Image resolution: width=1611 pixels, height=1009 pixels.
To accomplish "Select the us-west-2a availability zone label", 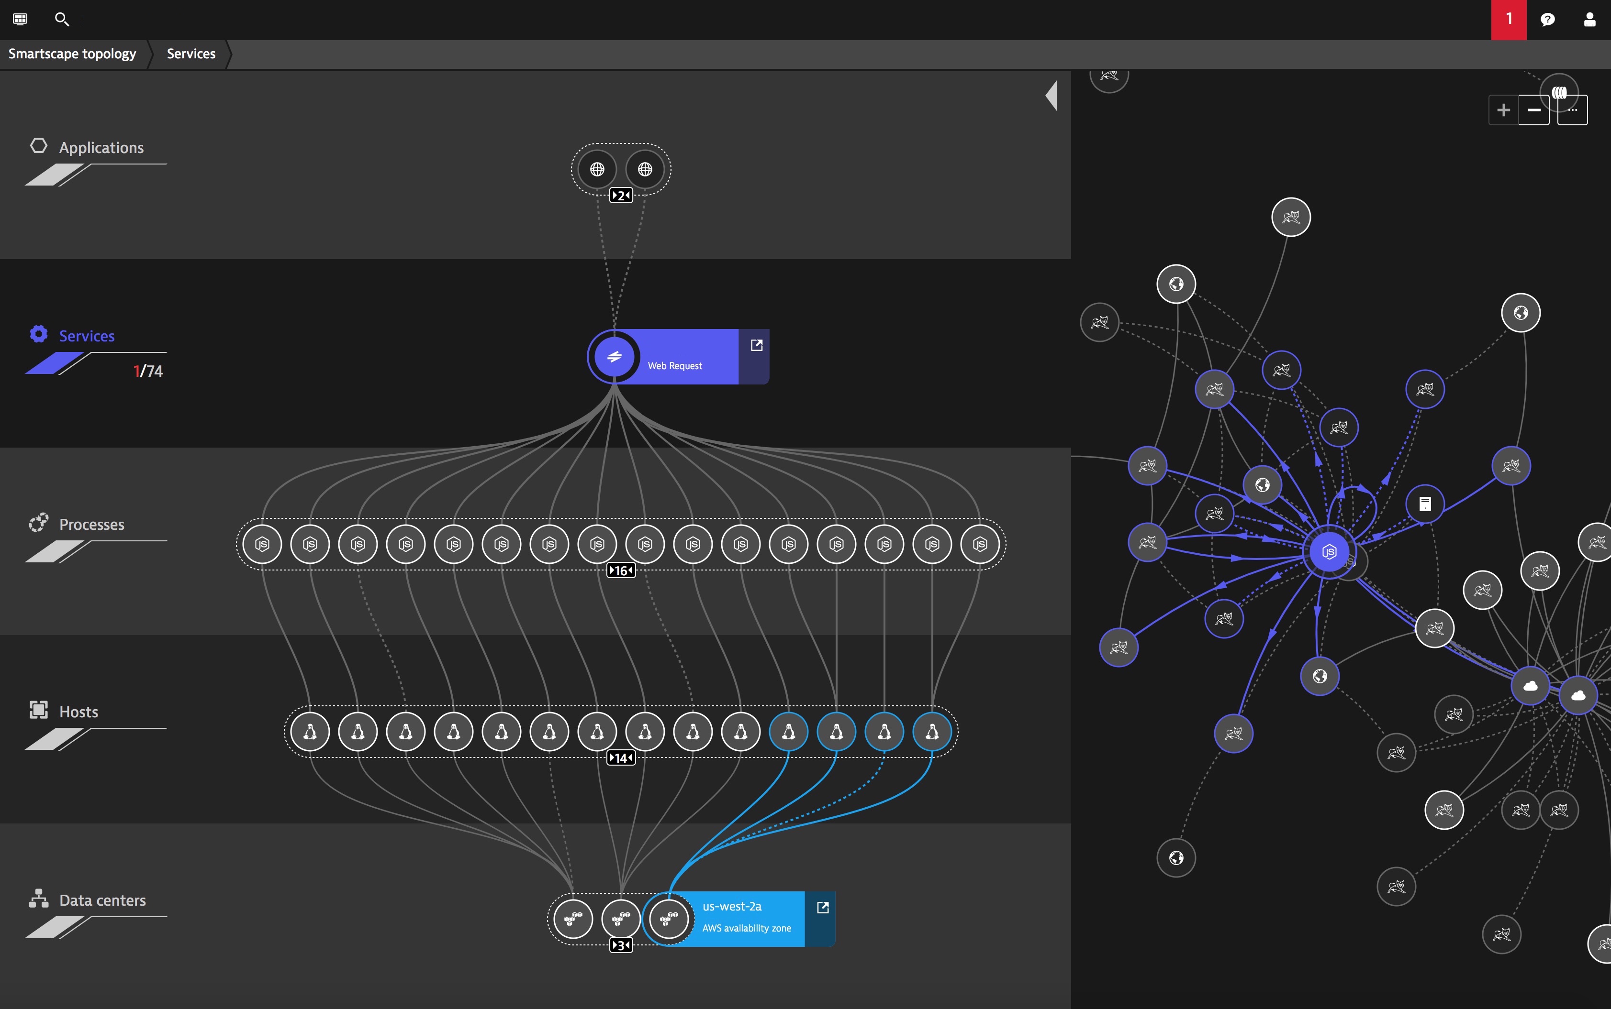I will pyautogui.click(x=732, y=906).
